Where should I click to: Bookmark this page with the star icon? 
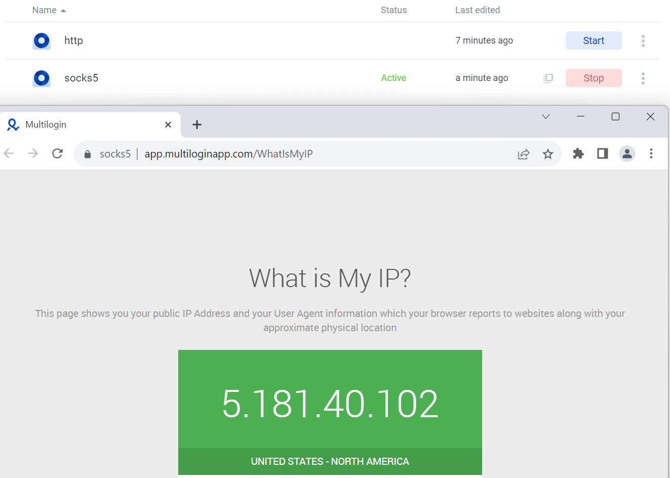click(548, 154)
